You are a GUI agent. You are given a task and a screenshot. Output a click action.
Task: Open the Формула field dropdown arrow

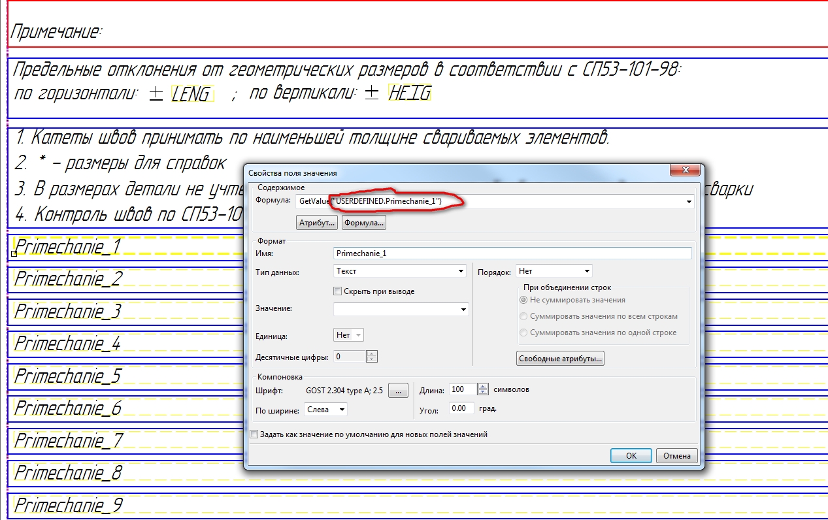tap(689, 202)
